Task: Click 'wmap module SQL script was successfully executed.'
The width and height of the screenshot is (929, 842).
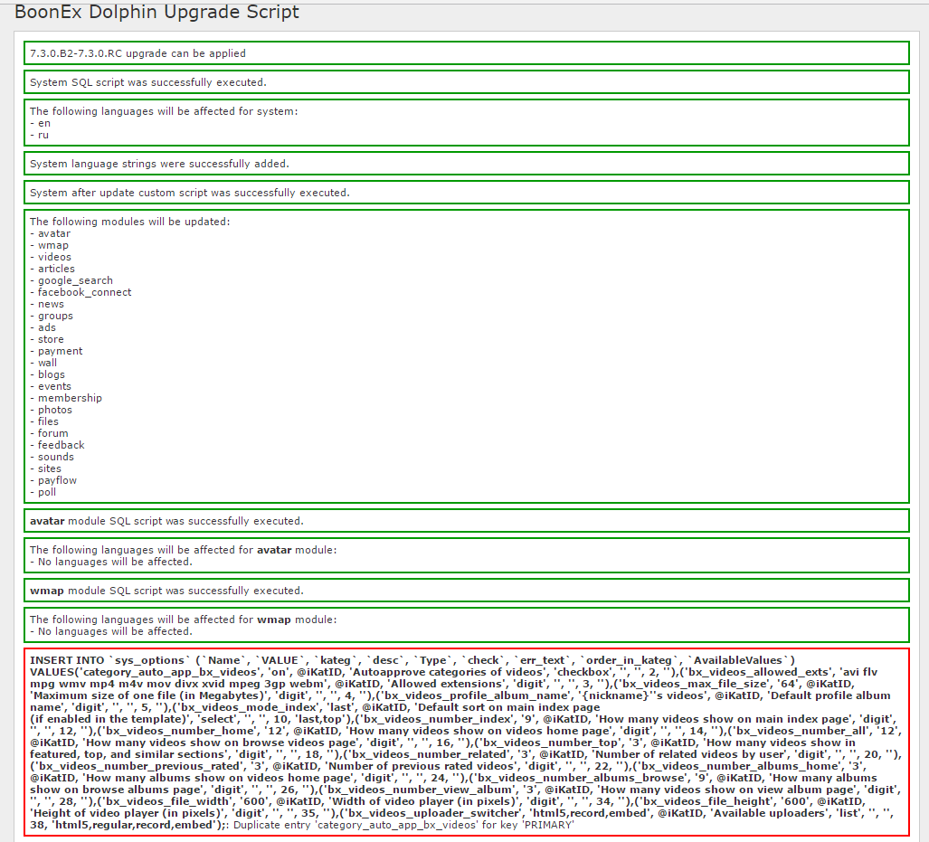Action: click(166, 591)
